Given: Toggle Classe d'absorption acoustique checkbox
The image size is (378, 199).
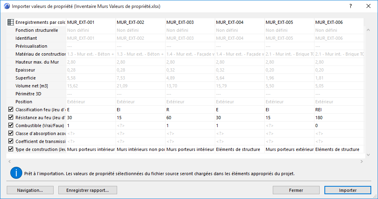Looking at the screenshot, I should point(11,133).
